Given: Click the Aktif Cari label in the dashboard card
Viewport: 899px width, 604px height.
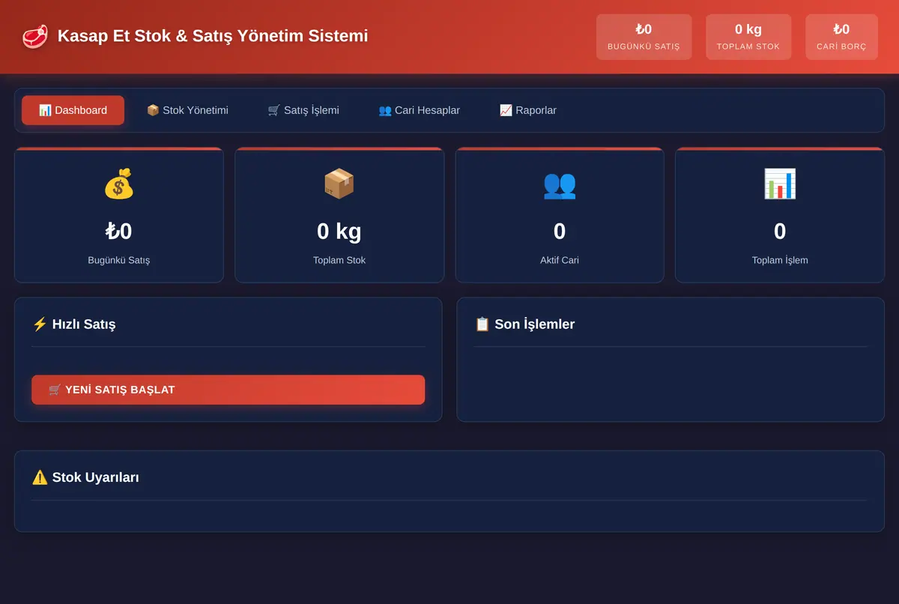Looking at the screenshot, I should point(560,260).
